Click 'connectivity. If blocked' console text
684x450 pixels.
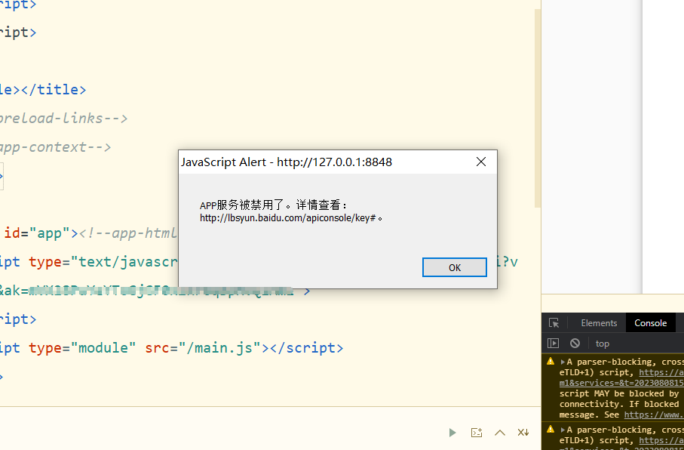click(619, 404)
